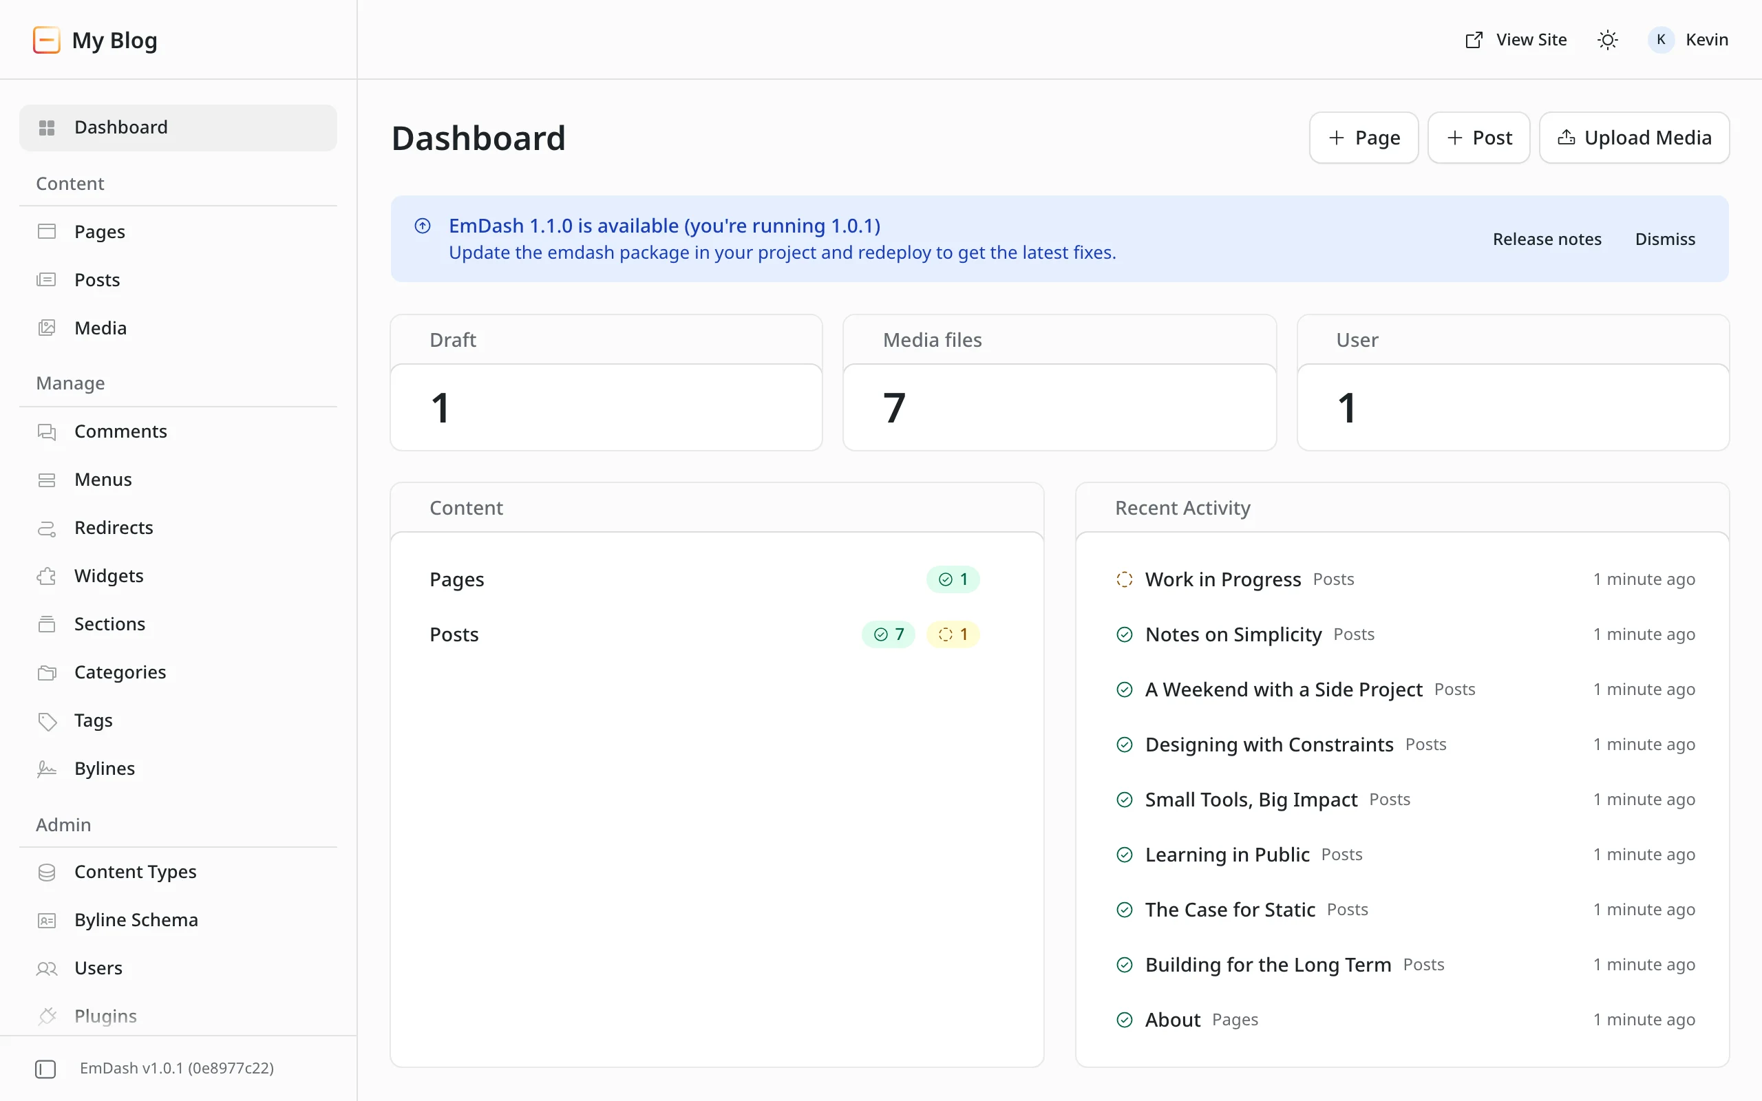
Task: Open Building for the Long Term entry
Action: coord(1405,964)
